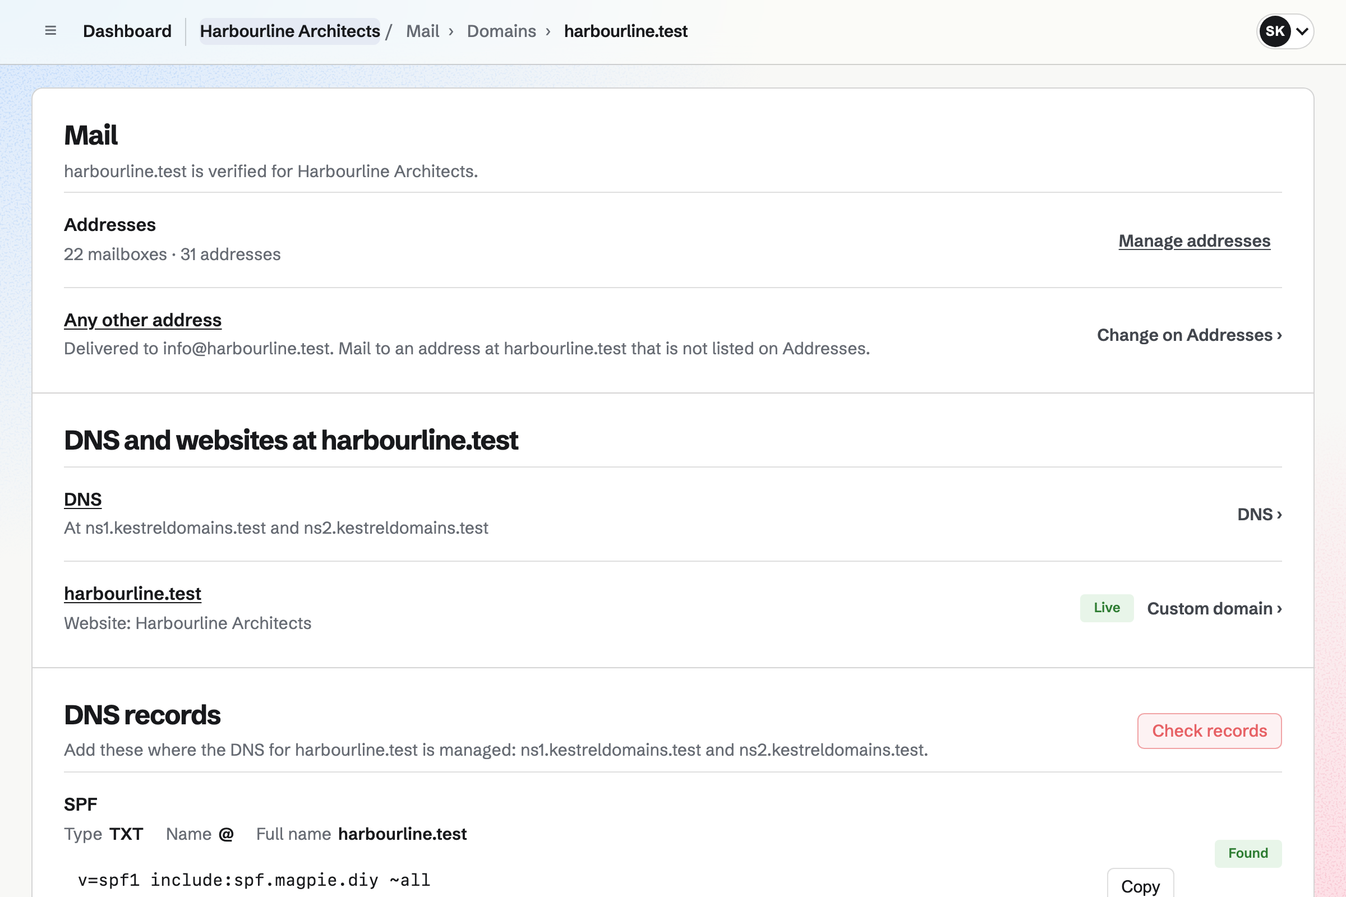Click the DNS and websites heading
1346x897 pixels.
point(291,441)
